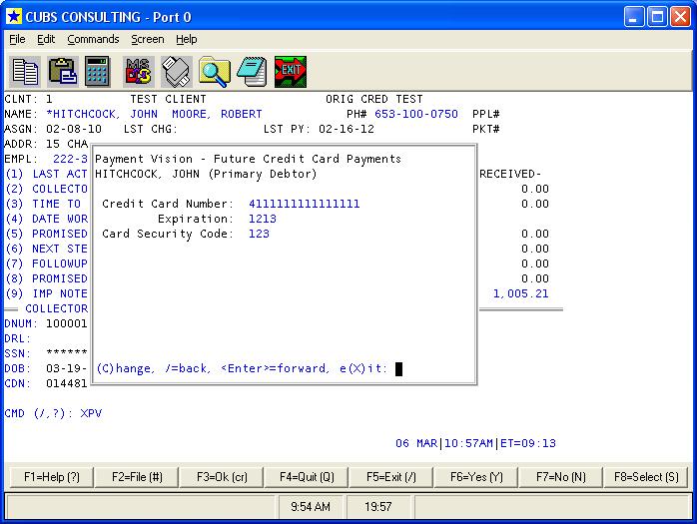Click the F8=Select (S) button
Screen dimensions: 697x524
[x=646, y=477]
